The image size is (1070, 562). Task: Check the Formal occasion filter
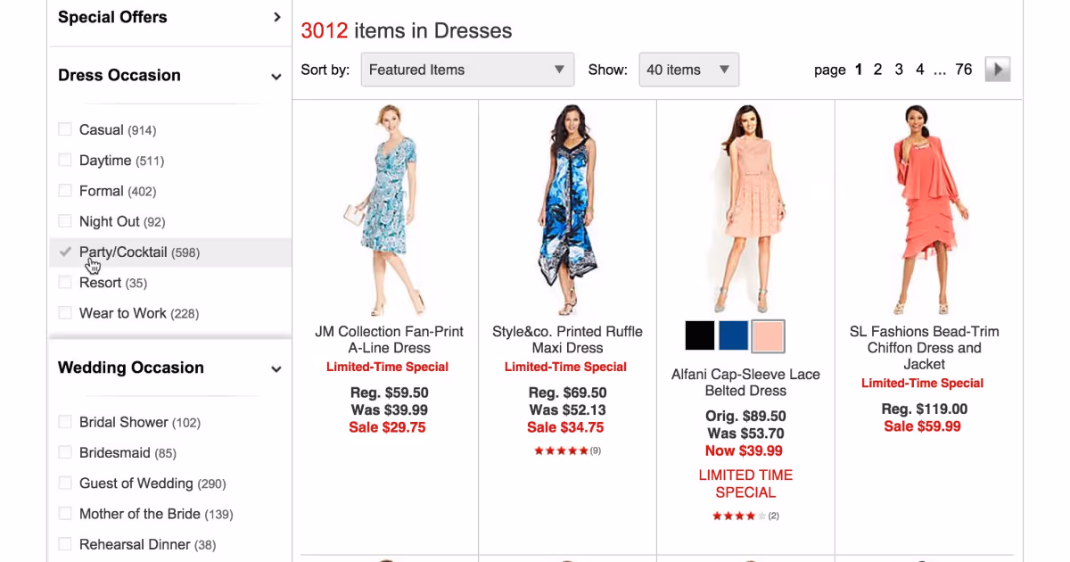click(x=65, y=190)
